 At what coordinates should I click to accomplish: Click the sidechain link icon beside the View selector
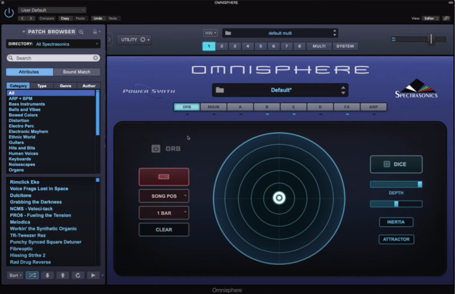click(446, 18)
